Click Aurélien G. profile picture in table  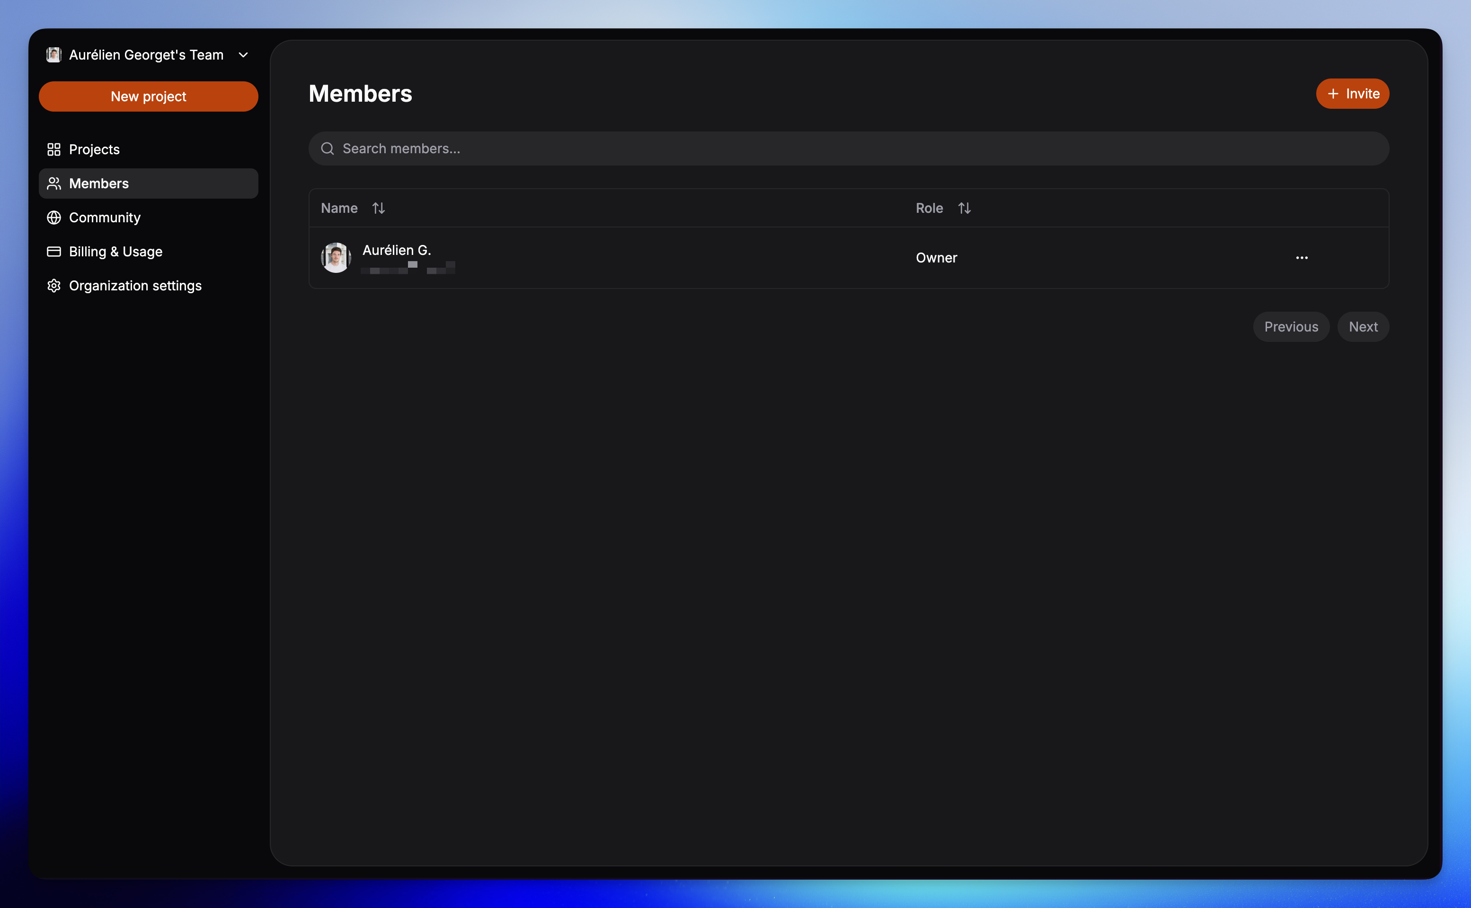tap(336, 258)
